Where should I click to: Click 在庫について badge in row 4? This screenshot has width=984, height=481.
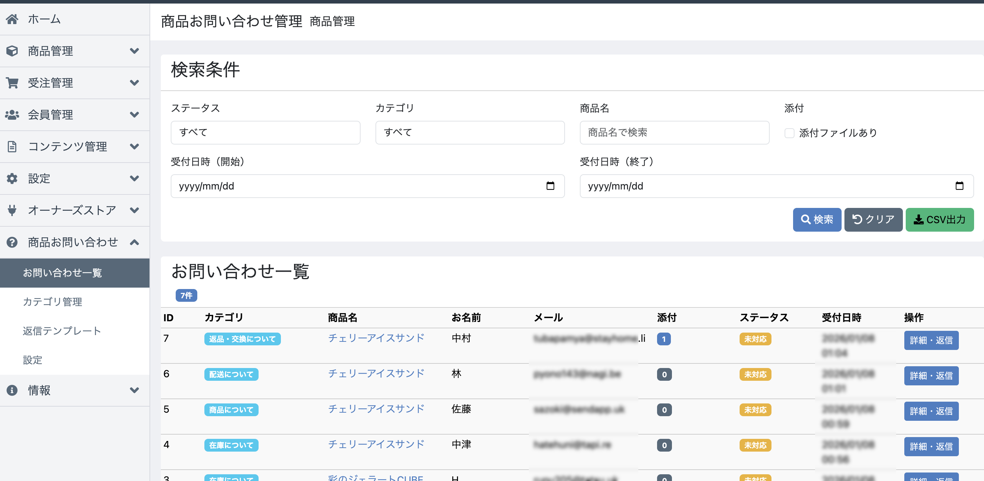(x=231, y=446)
